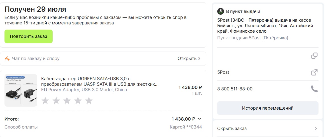Open the UGREEN SATA-USB cable product title
The width and height of the screenshot is (325, 137).
(x=100, y=81)
